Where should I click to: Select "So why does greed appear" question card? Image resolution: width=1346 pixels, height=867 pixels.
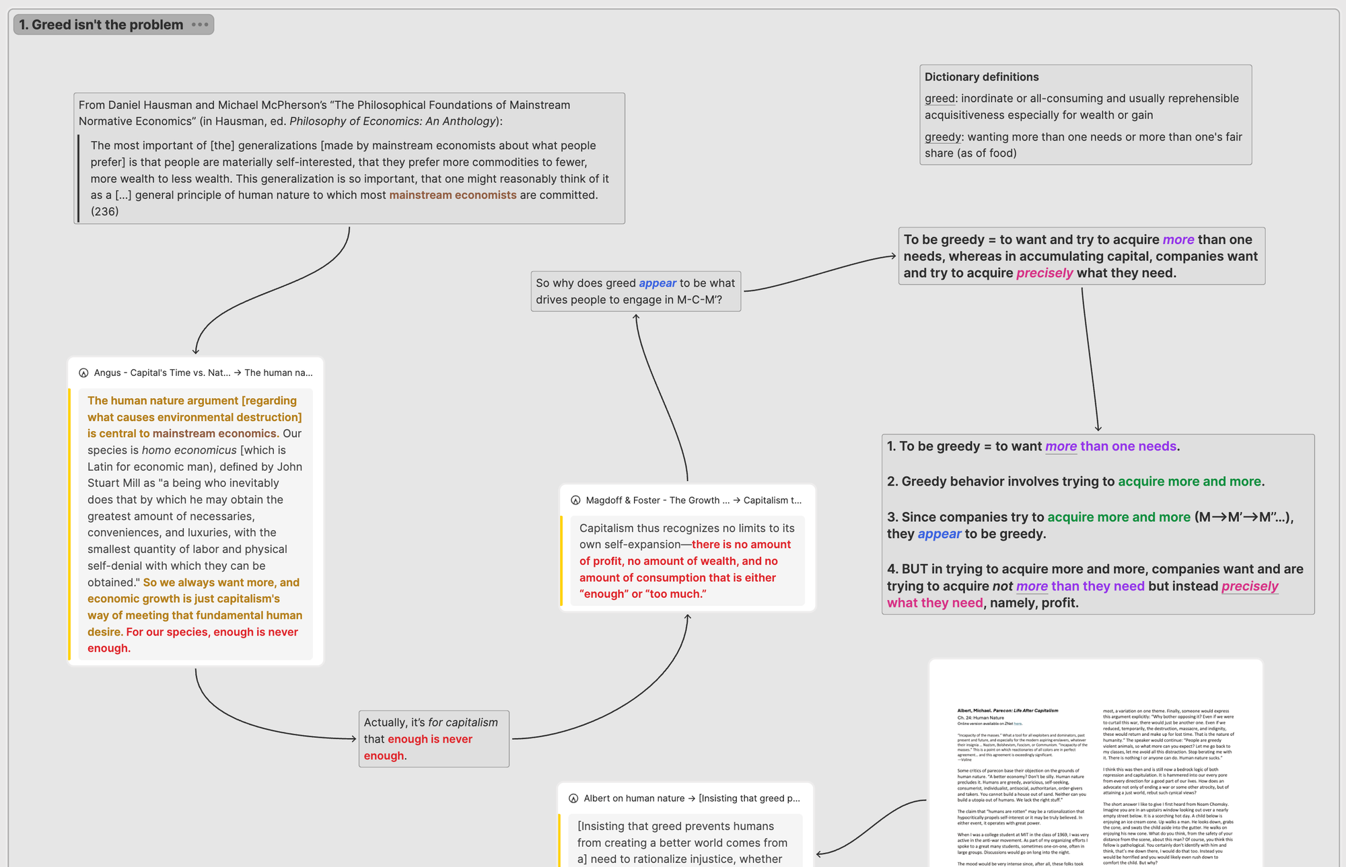coord(635,291)
